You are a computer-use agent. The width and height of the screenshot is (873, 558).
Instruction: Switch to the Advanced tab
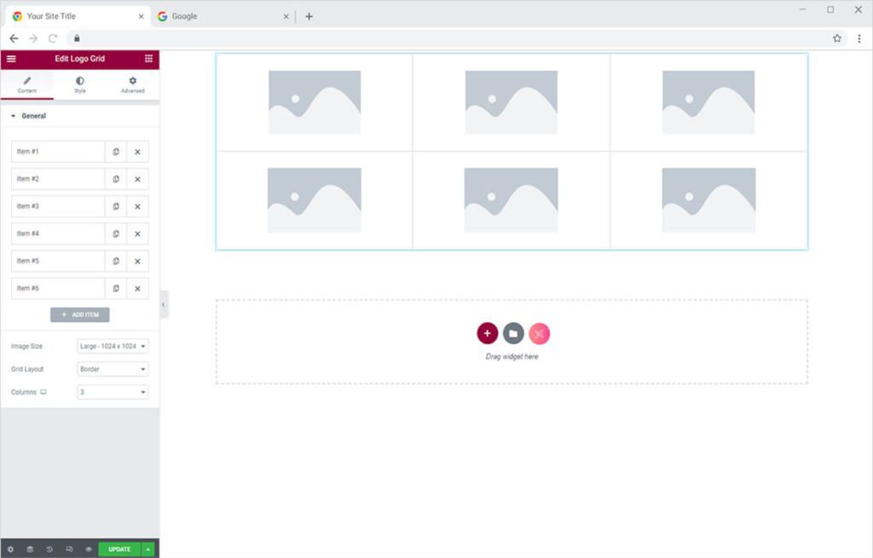(132, 84)
